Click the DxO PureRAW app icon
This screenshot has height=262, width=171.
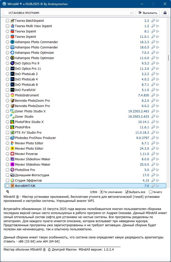(12, 90)
